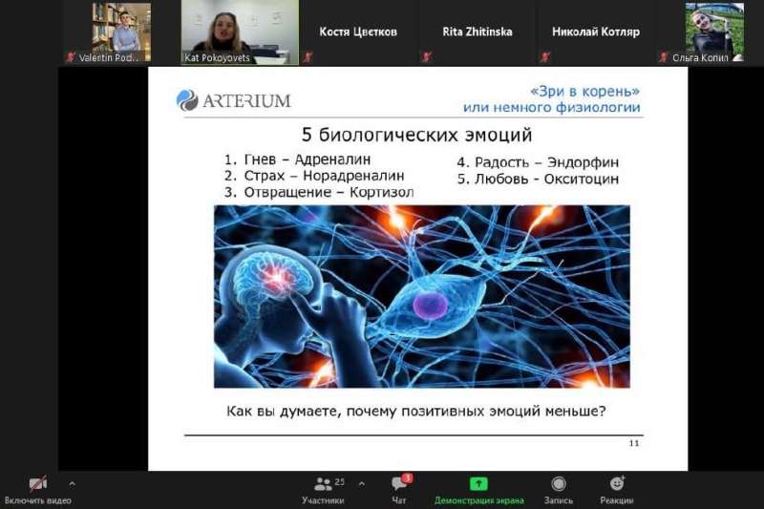Click the 'Включить видео' label
The width and height of the screenshot is (764, 509).
tap(38, 500)
